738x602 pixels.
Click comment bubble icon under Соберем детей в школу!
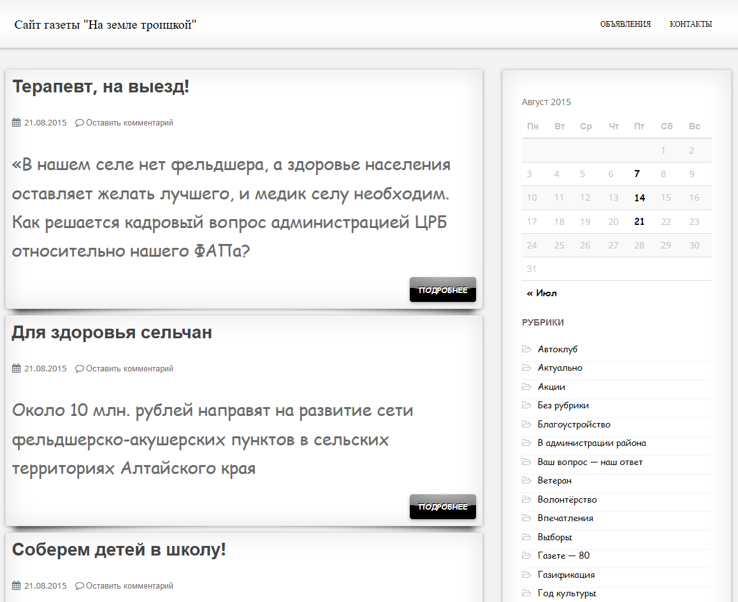(80, 586)
